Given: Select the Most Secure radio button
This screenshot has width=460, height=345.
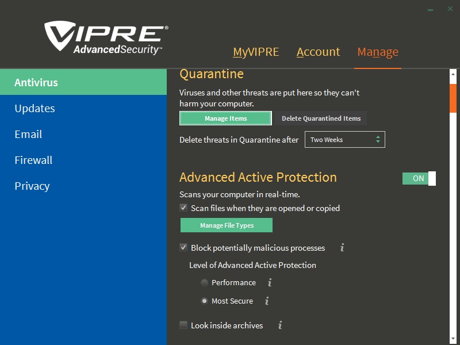Looking at the screenshot, I should click(x=204, y=301).
